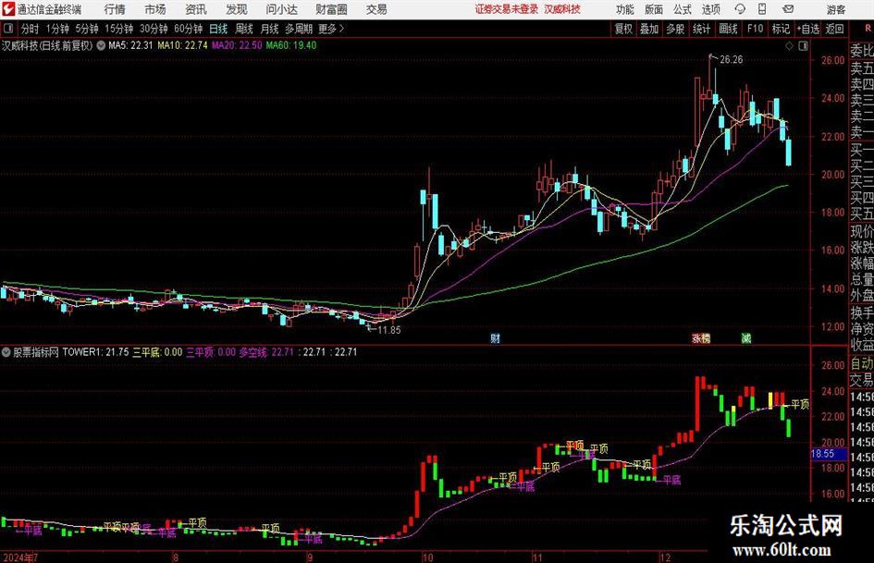Click the 统计 statistics button
Image resolution: width=874 pixels, height=563 pixels.
point(701,29)
